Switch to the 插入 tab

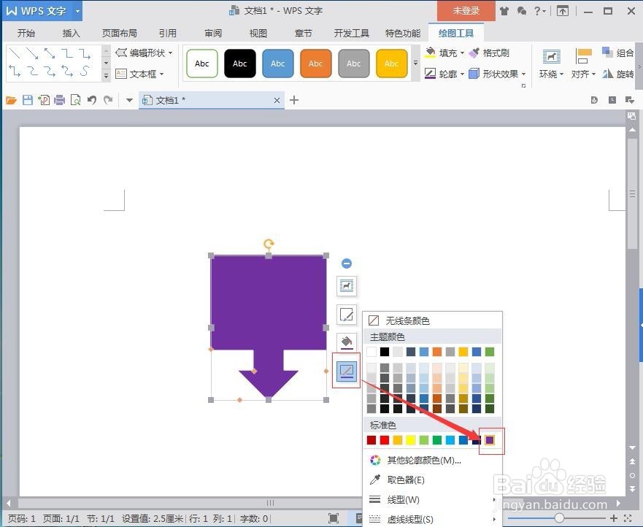click(72, 34)
